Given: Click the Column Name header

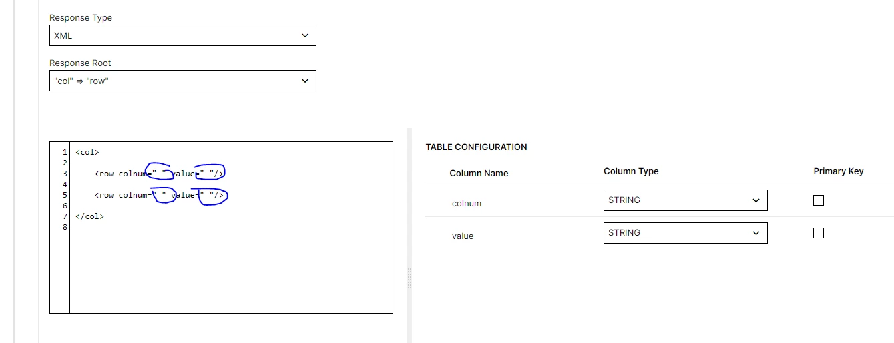Looking at the screenshot, I should [479, 174].
